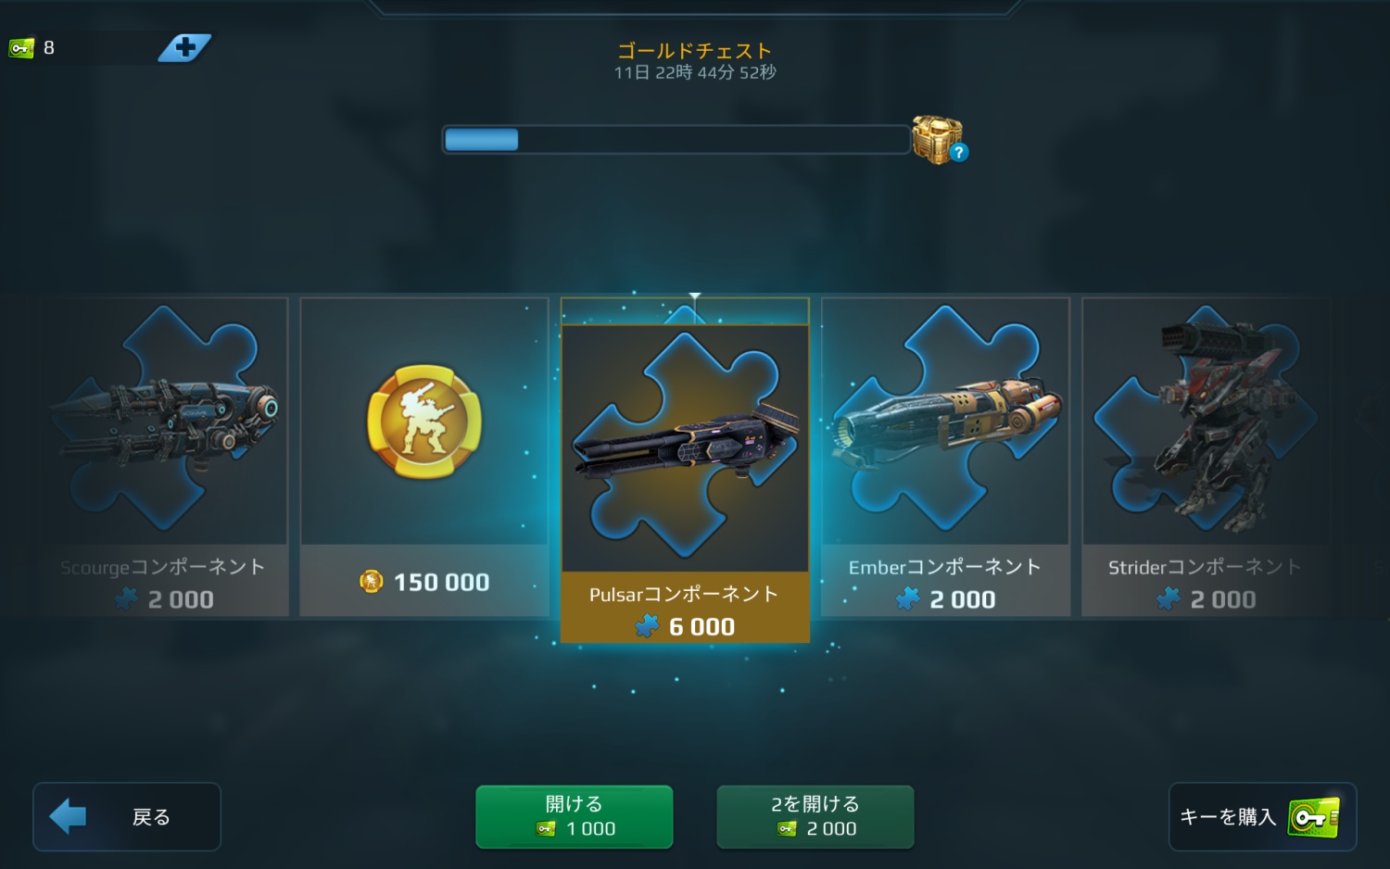Click the キーを購入 button

[1262, 817]
